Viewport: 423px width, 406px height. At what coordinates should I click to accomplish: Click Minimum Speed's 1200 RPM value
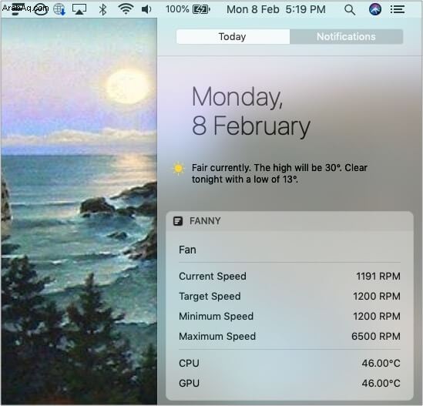click(x=377, y=316)
